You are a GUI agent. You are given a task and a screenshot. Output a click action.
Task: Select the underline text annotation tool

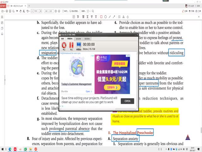click(x=87, y=17)
